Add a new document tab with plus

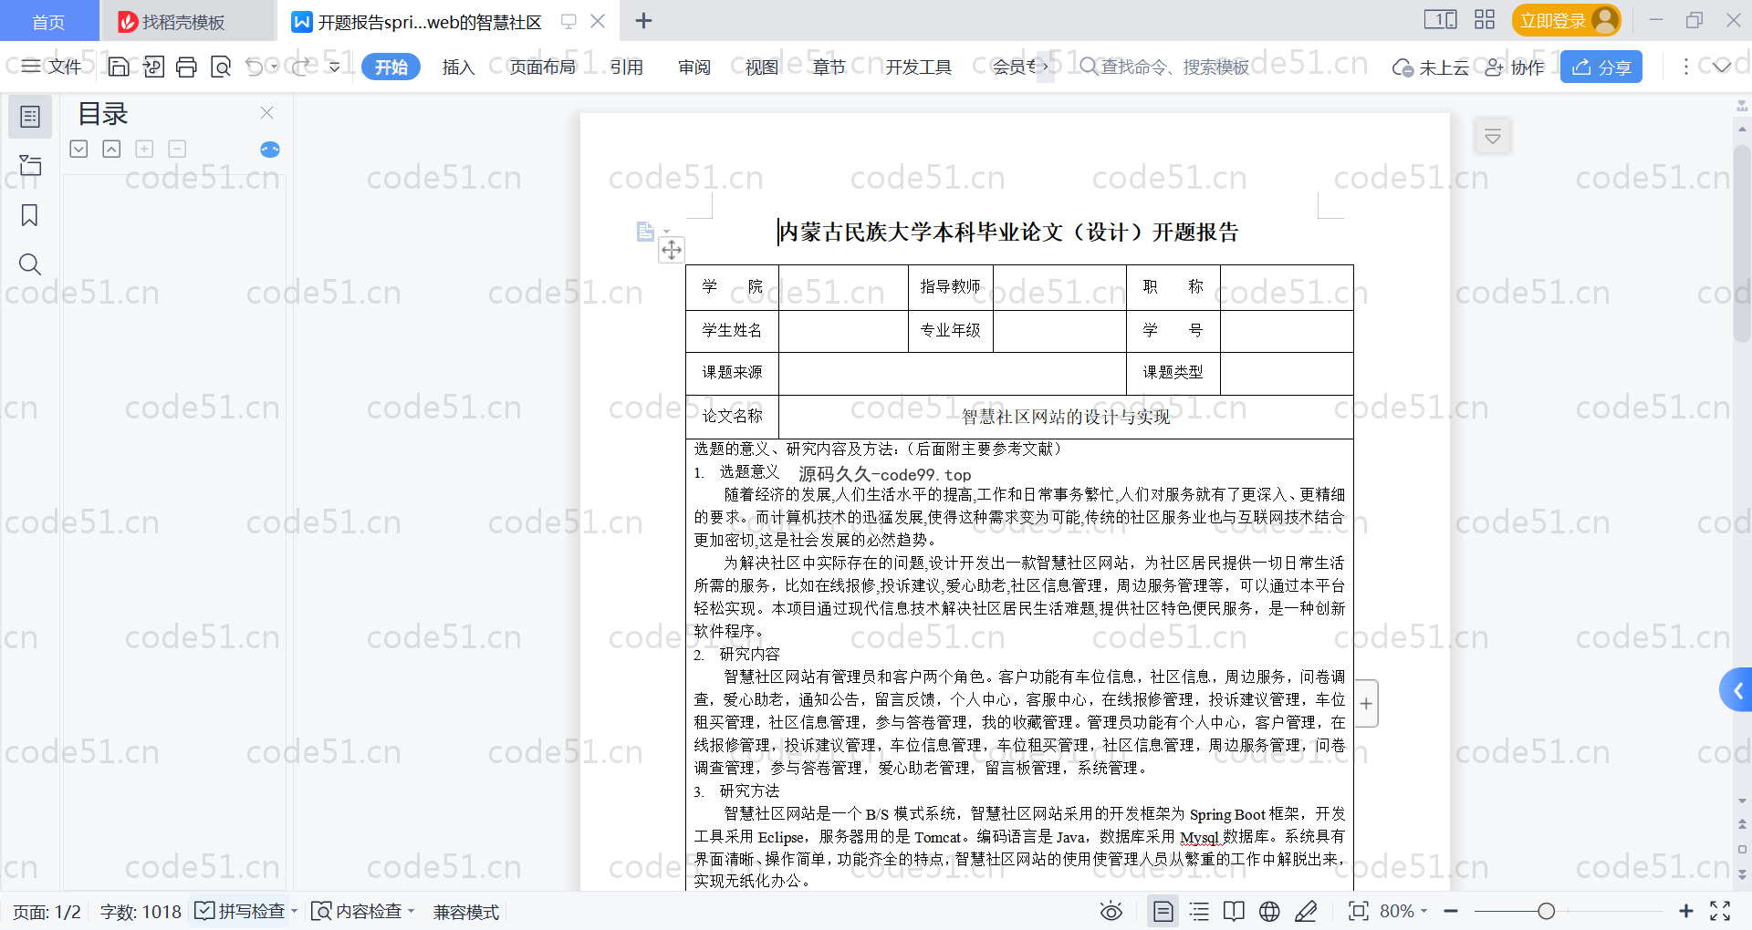[643, 20]
